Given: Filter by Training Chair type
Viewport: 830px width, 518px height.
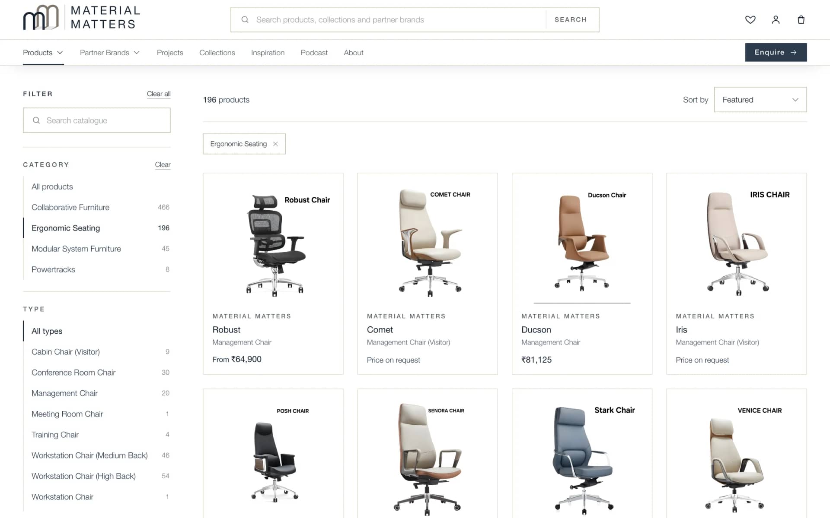Looking at the screenshot, I should (x=96, y=435).
